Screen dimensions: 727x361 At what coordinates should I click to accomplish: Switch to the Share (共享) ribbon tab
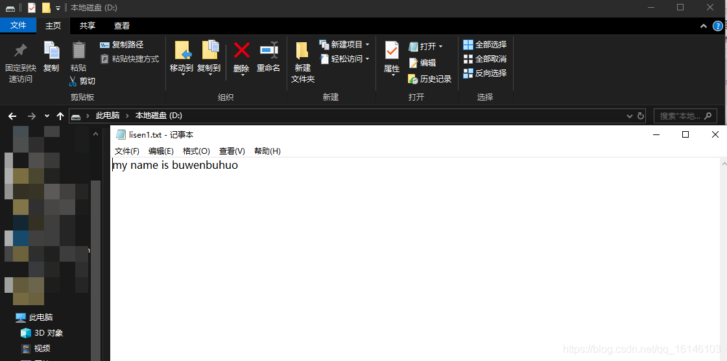[88, 26]
